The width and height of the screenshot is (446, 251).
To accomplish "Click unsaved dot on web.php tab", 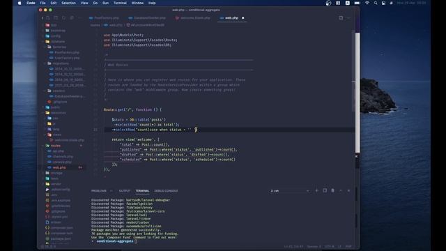I will [x=243, y=18].
